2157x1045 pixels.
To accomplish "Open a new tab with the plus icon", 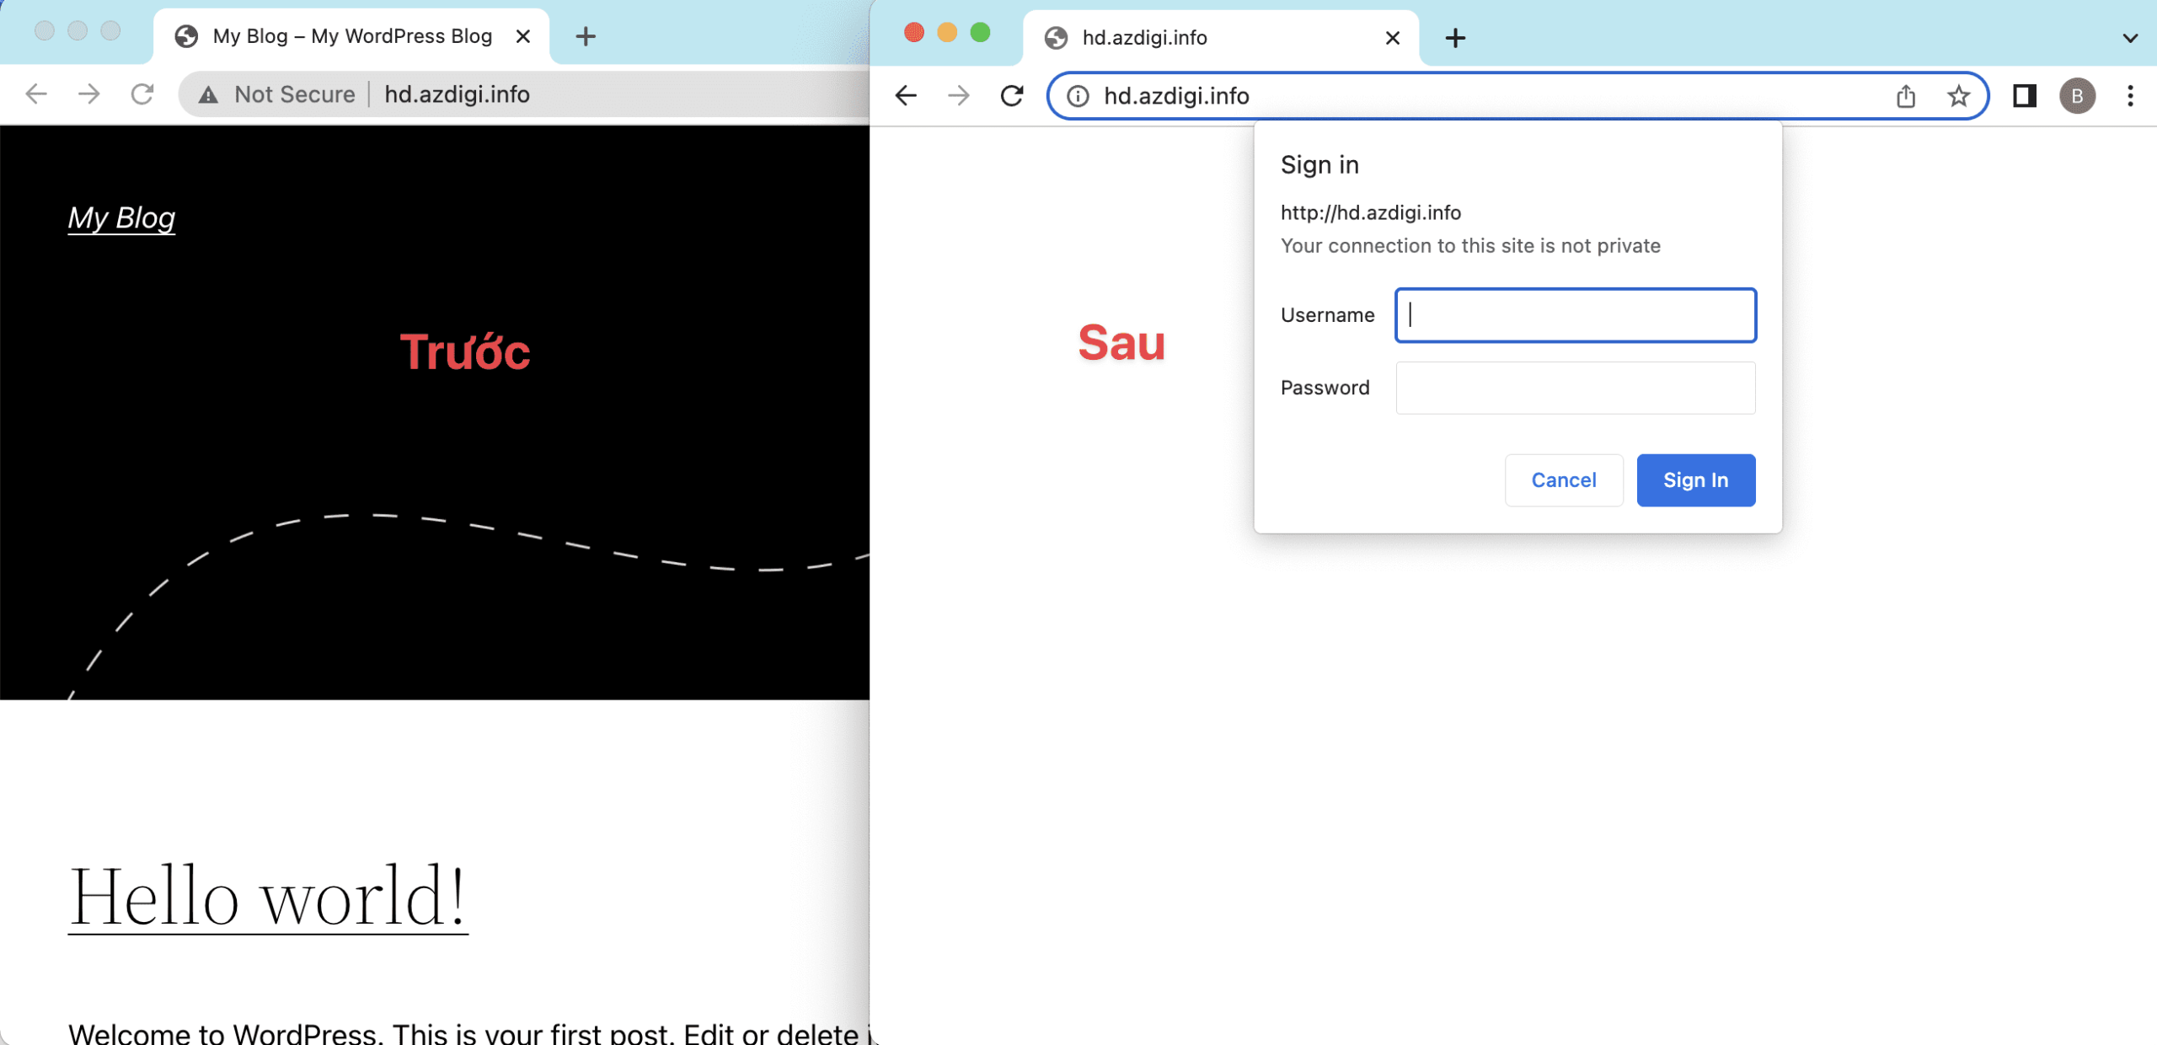I will pos(585,36).
